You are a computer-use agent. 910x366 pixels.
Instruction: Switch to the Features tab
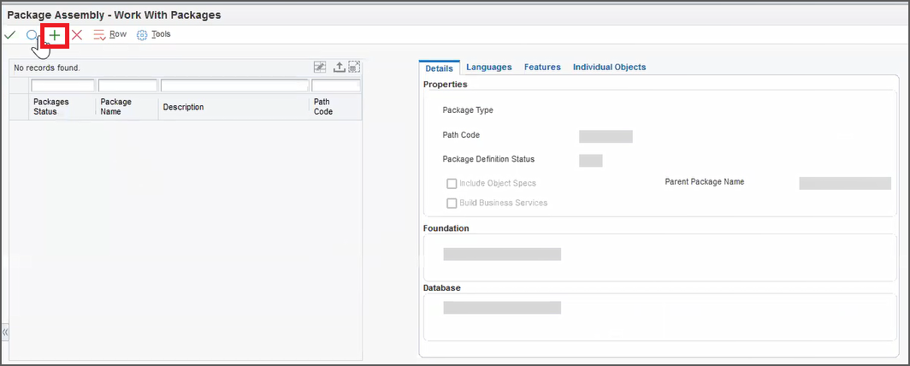coord(542,68)
